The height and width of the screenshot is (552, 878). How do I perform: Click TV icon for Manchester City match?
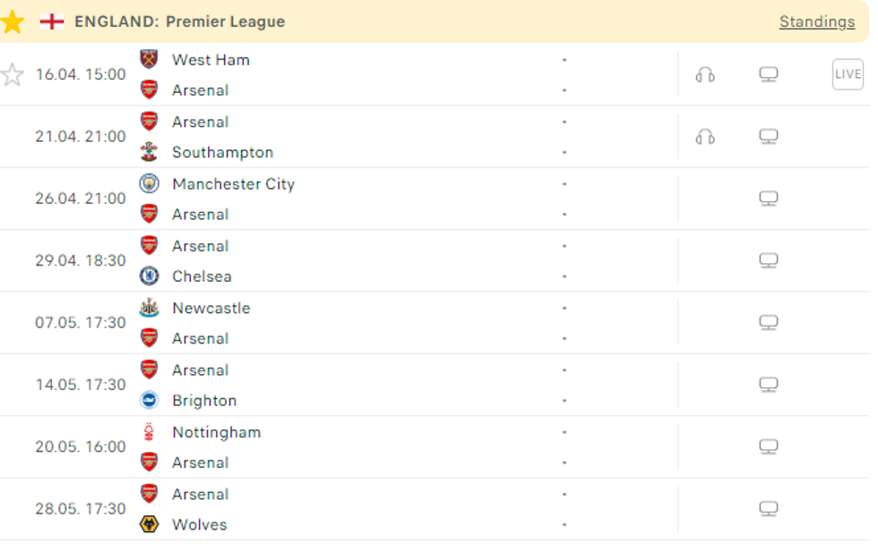pos(768,199)
